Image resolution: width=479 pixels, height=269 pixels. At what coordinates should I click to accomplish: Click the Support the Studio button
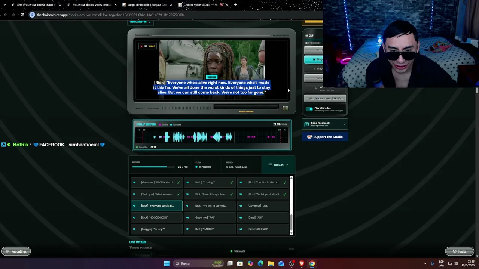point(325,137)
